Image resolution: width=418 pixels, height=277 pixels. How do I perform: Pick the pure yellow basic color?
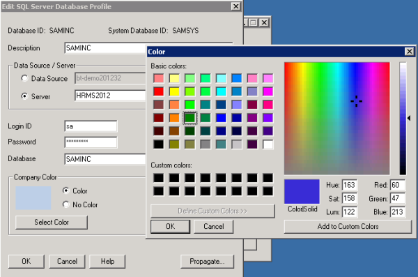click(x=174, y=91)
